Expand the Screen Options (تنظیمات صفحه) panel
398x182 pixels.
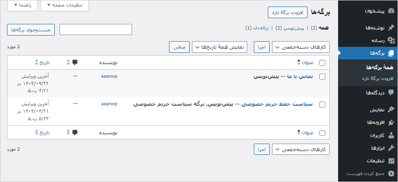point(65,5)
